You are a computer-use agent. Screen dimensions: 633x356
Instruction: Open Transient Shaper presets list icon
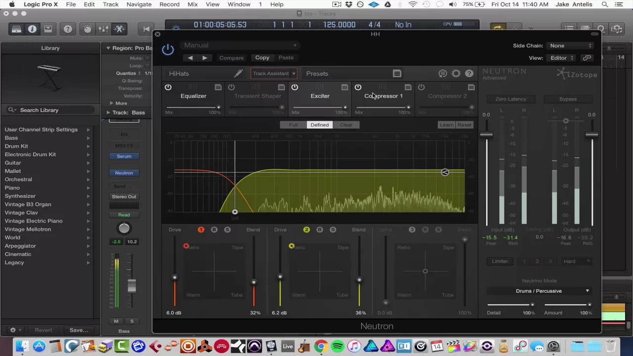click(x=281, y=88)
